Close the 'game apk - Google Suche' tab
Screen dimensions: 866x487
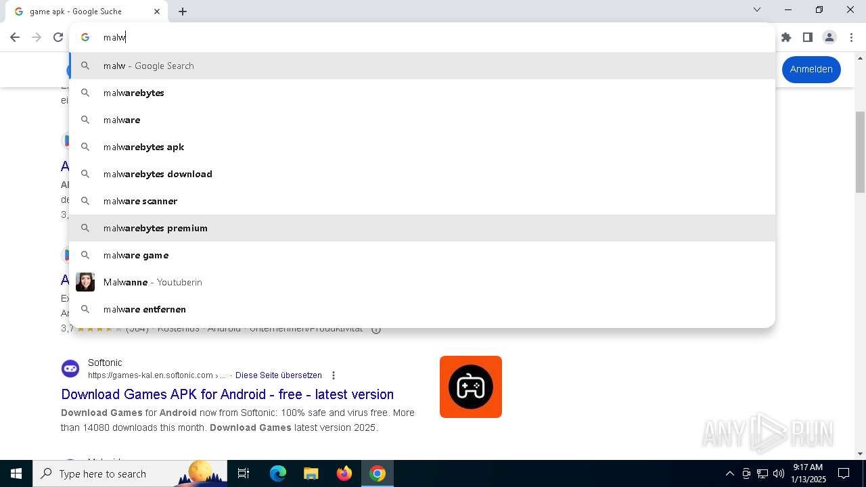157,11
